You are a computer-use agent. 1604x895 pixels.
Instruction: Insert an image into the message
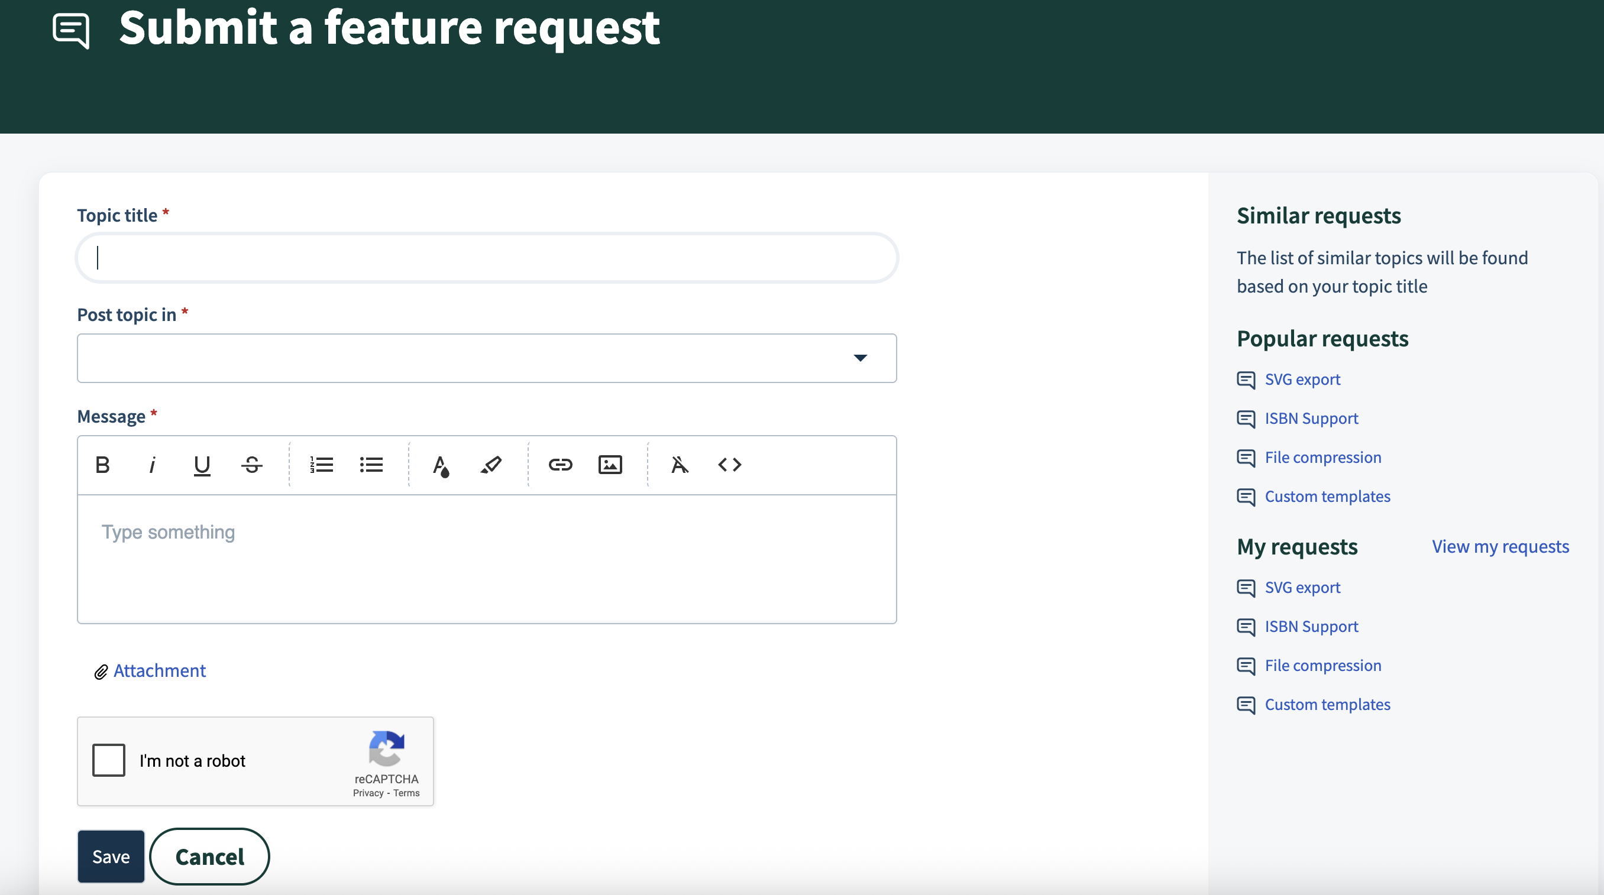[610, 465]
